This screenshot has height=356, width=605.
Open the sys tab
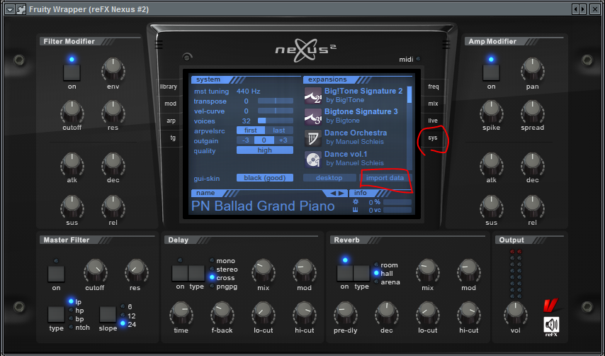click(x=433, y=138)
